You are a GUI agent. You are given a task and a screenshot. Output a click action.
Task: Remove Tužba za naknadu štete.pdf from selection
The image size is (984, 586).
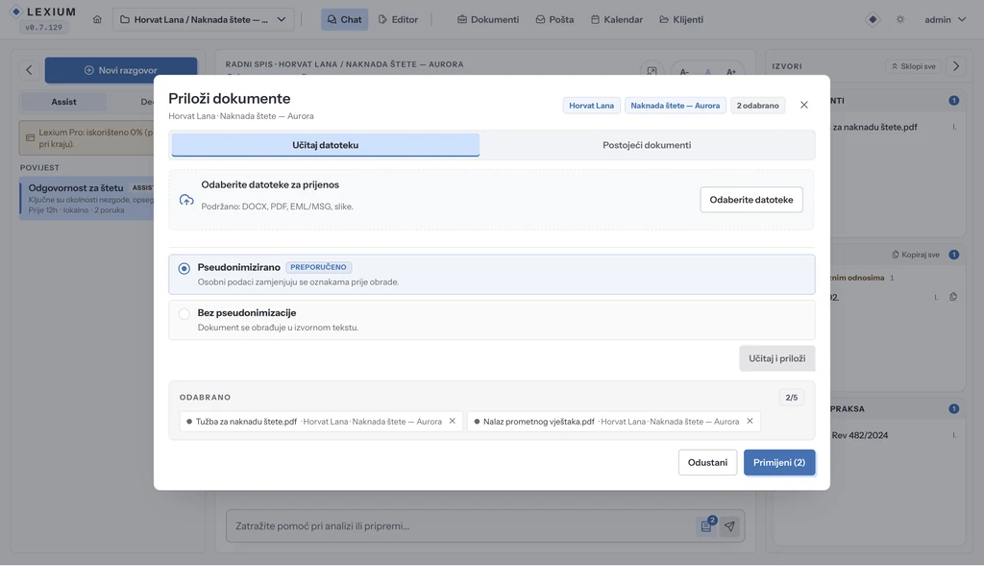452,421
